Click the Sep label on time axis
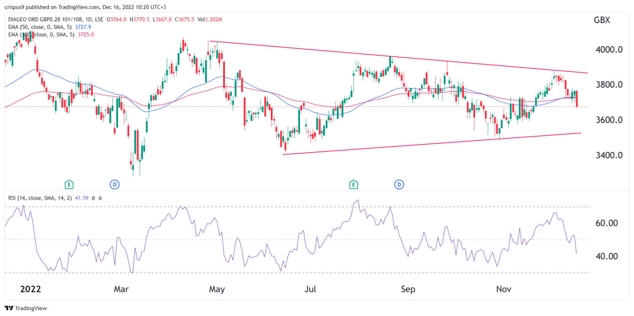This screenshot has height=316, width=634. point(408,289)
